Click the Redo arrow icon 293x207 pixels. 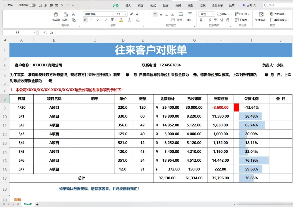click(68, 5)
